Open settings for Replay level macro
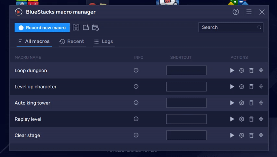Viewport: 277px width, 157px height. click(x=241, y=119)
